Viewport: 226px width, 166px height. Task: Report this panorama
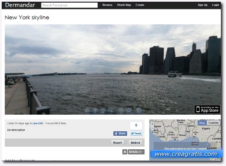click(117, 143)
